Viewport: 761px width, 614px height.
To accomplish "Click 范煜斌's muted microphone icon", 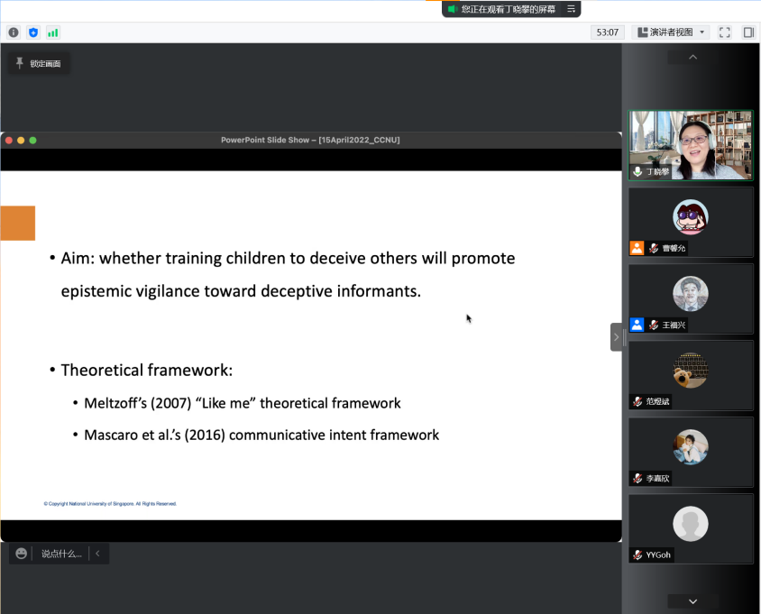I will [638, 401].
